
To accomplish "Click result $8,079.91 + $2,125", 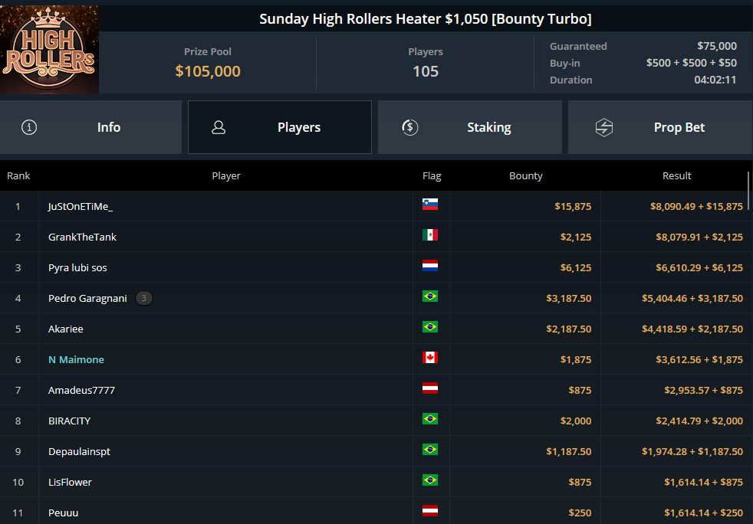I will [699, 237].
